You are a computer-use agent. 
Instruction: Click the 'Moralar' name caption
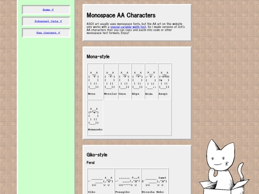tap(110, 94)
